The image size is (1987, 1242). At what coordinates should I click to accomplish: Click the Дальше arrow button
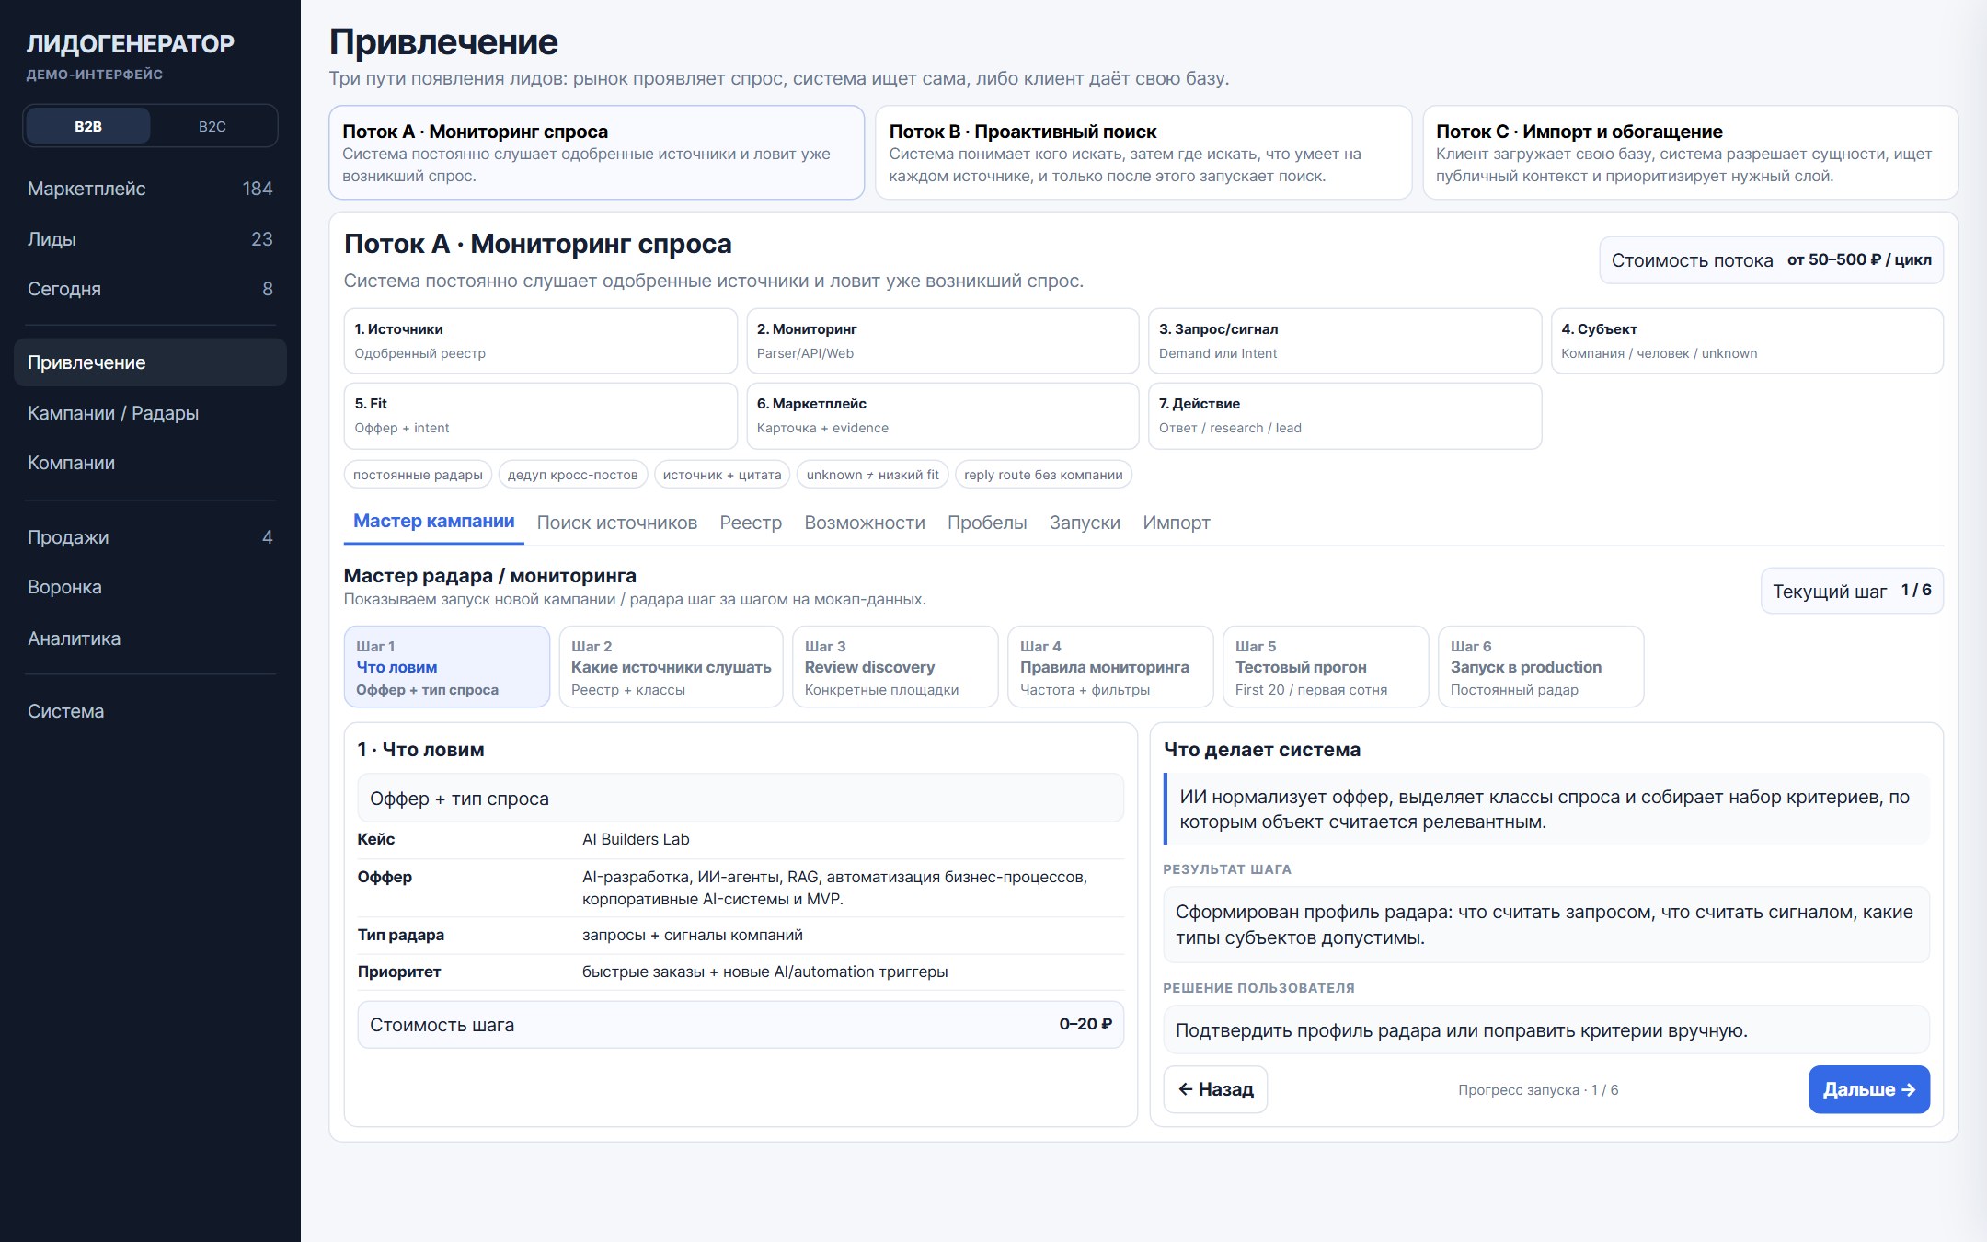1869,1089
